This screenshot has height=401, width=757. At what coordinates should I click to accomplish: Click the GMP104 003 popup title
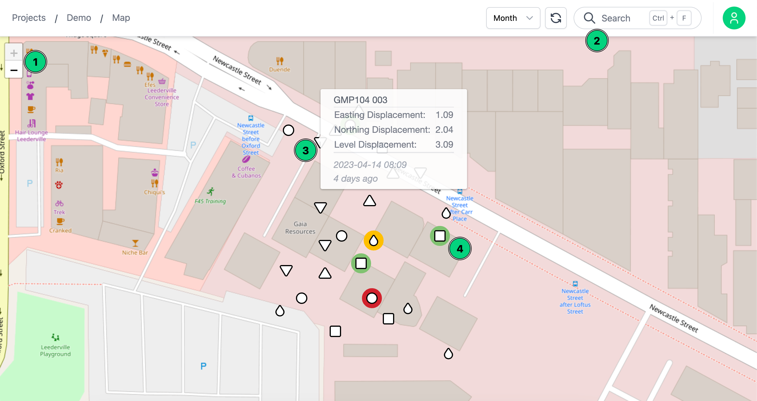click(x=361, y=100)
